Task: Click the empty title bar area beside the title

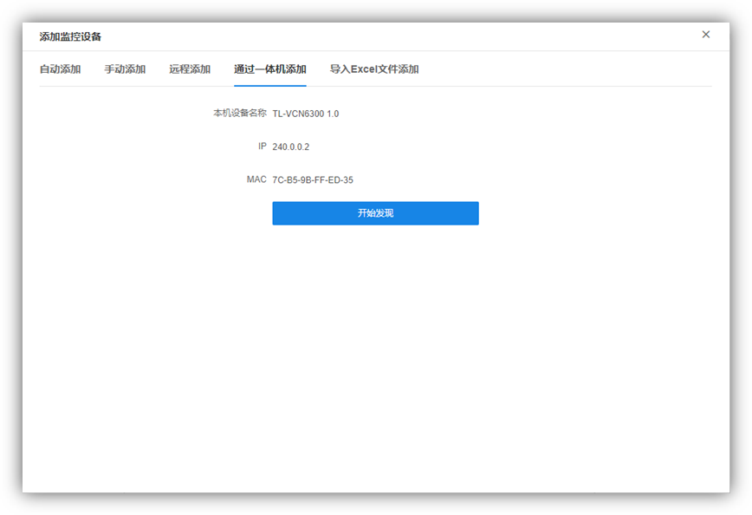Action: tap(390, 36)
